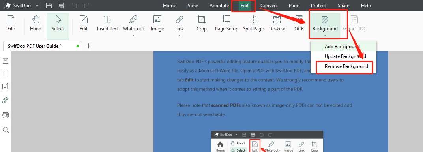The width and height of the screenshot is (423, 152).
Task: Click the bold word Edit in document
Action: click(x=189, y=80)
